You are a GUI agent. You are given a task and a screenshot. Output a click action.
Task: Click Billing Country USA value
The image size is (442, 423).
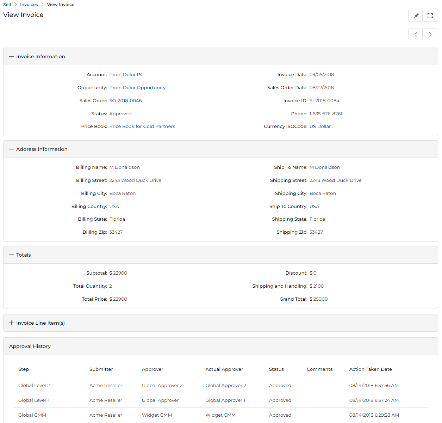pos(114,206)
